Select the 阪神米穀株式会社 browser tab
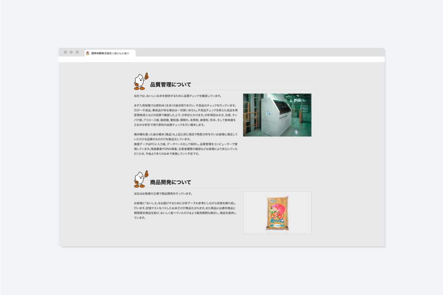Viewport: 443px width, 295px height. click(110, 53)
